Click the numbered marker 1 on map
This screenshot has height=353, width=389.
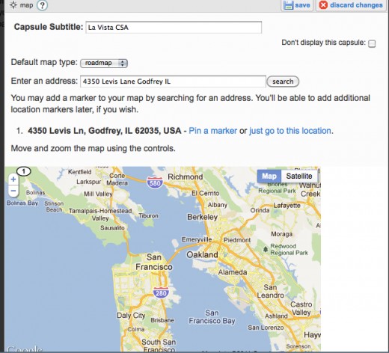[x=23, y=171]
